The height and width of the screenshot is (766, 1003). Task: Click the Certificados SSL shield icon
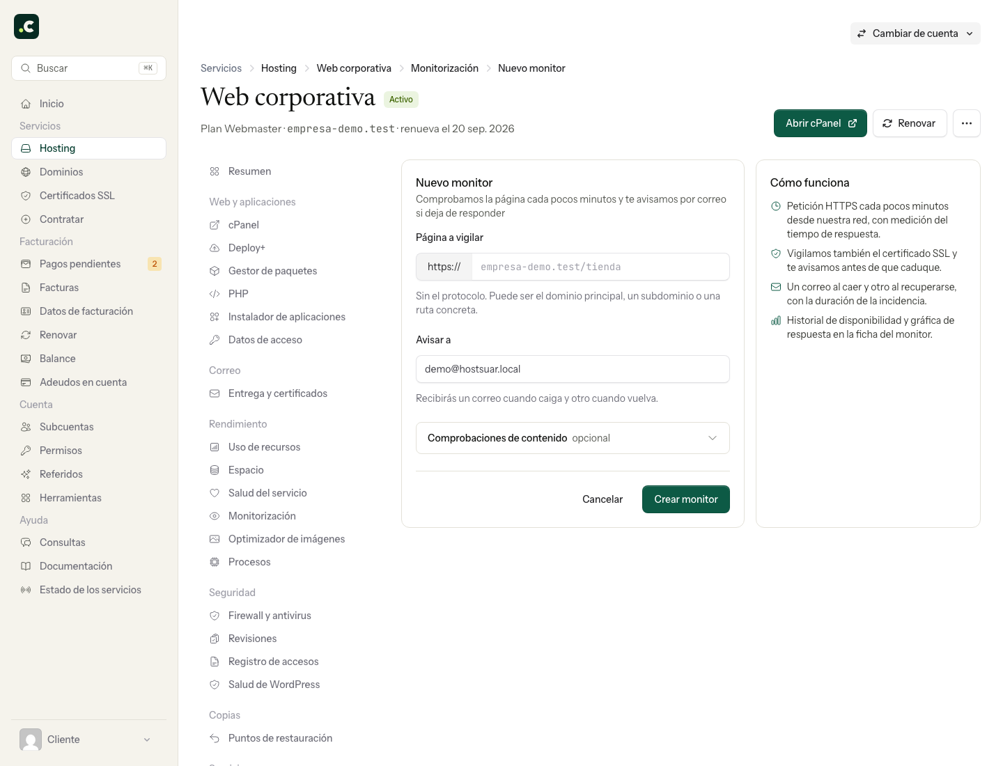[26, 196]
